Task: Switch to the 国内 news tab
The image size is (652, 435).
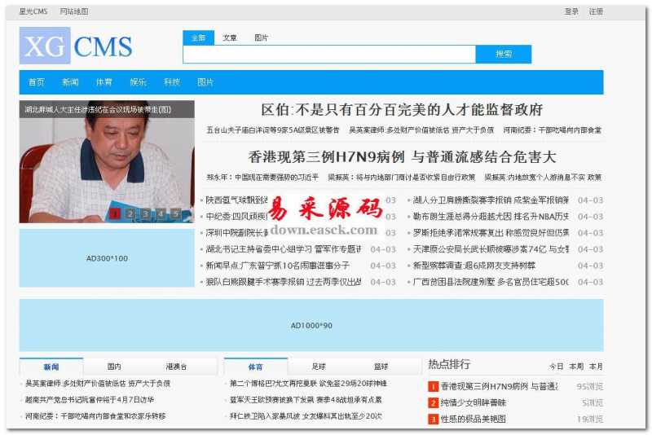Action: click(x=114, y=367)
